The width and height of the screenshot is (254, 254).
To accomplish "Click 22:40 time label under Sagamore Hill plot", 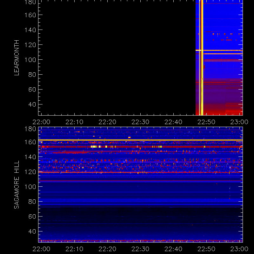I will (x=173, y=249).
